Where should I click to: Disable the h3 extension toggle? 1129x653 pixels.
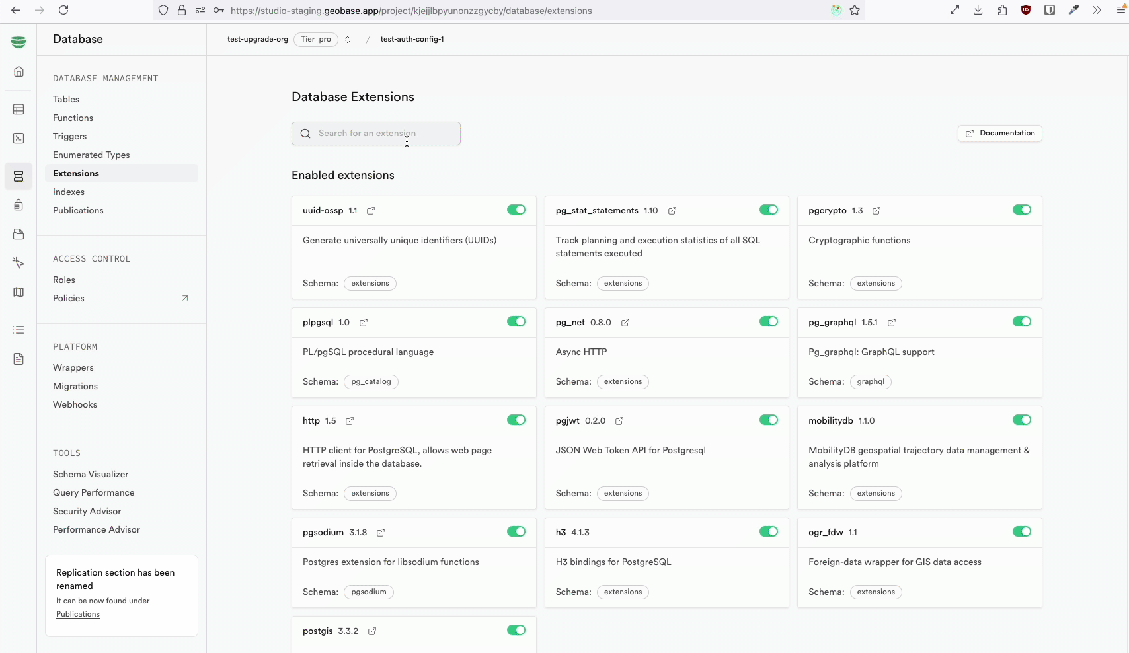[769, 531]
